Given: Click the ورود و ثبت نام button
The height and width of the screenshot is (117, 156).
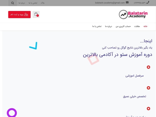Looking at the screenshot, I should (x=19, y=15).
